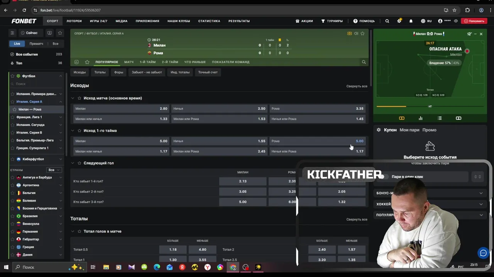Open Windows Start menu
Image resolution: width=494 pixels, height=277 pixels.
pyautogui.click(x=6, y=267)
